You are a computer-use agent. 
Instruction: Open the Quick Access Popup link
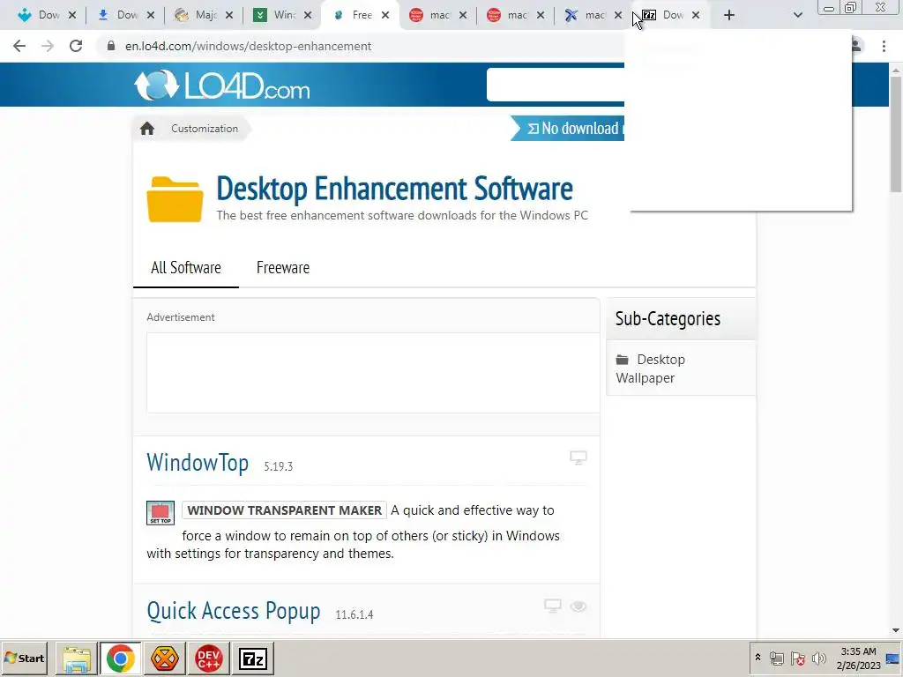233,611
